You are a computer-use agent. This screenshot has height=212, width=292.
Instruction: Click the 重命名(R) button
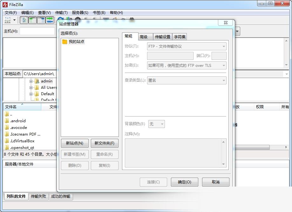coord(105,154)
